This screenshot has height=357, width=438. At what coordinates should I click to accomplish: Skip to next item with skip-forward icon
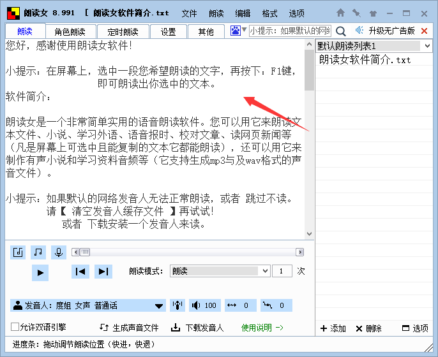[103, 272]
